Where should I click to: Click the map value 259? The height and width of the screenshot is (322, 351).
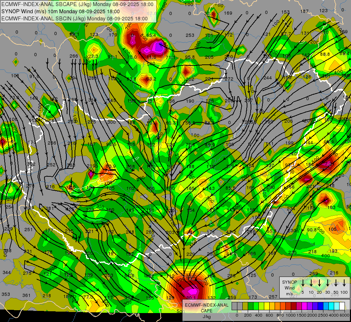(232, 297)
